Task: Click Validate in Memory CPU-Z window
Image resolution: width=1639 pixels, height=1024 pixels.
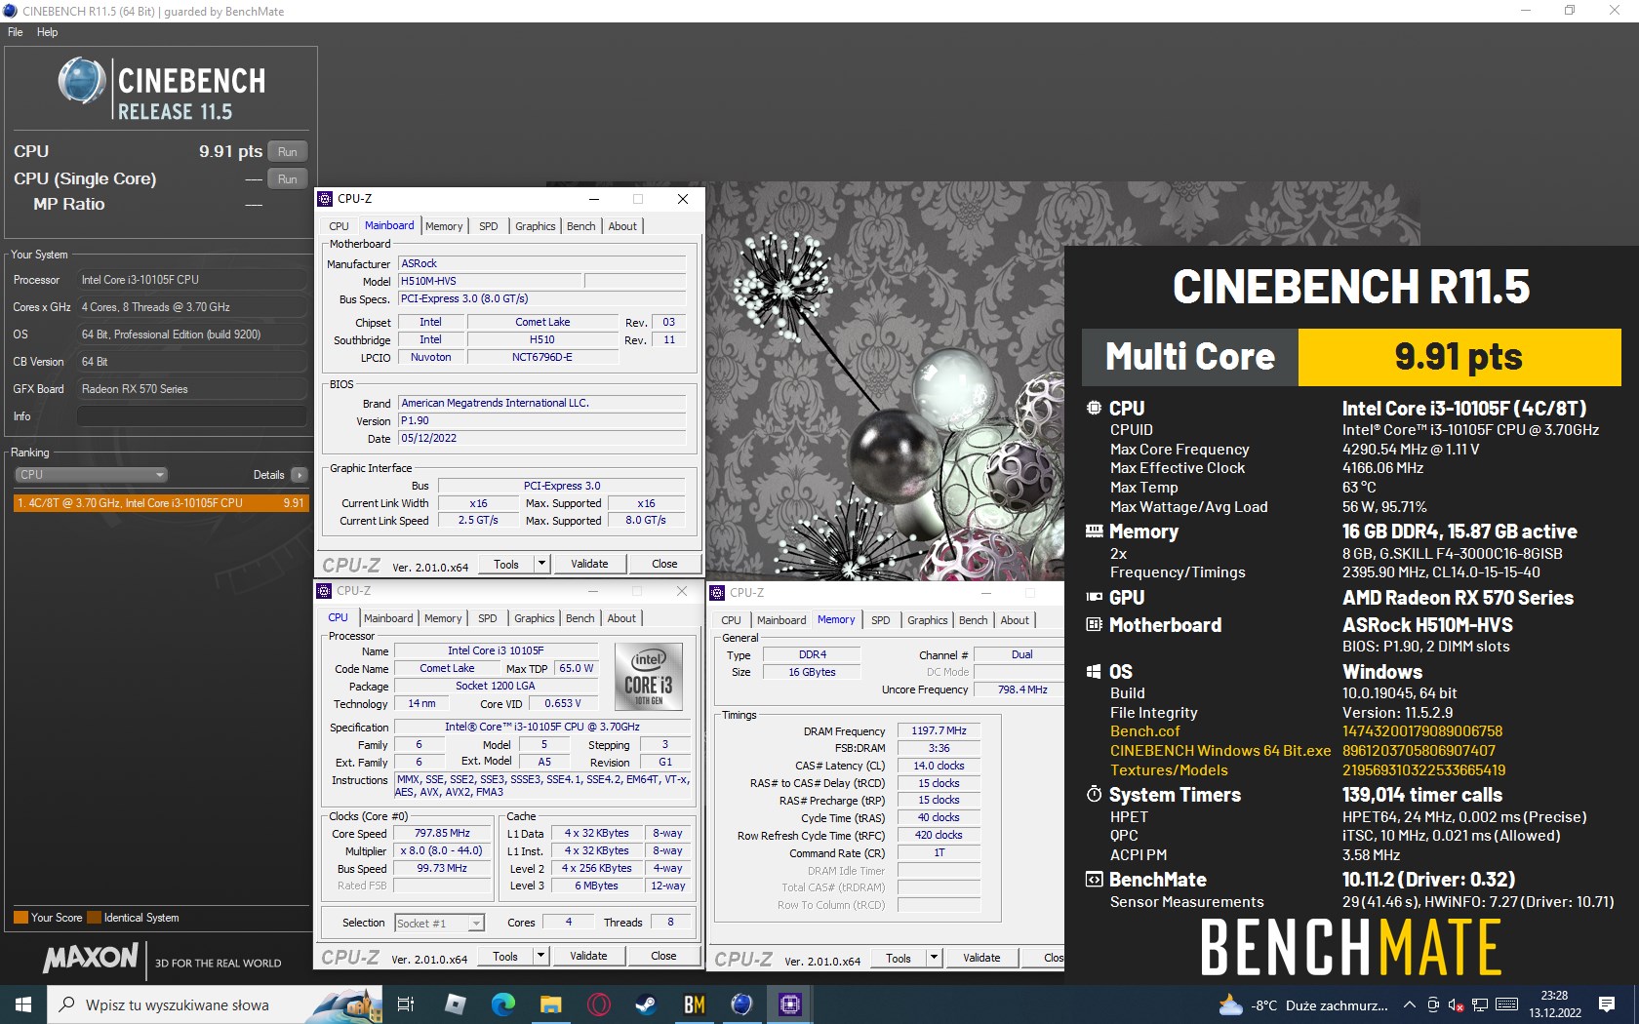Action: coord(981,958)
